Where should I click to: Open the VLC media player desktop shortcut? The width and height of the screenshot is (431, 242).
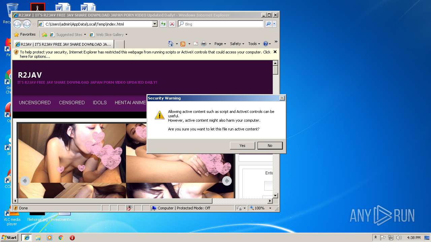[12, 218]
